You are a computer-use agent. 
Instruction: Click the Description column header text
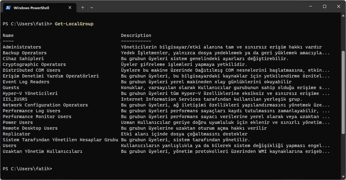click(x=136, y=35)
